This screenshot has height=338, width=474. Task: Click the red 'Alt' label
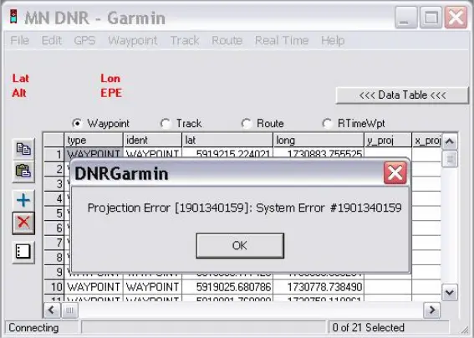pyautogui.click(x=19, y=93)
